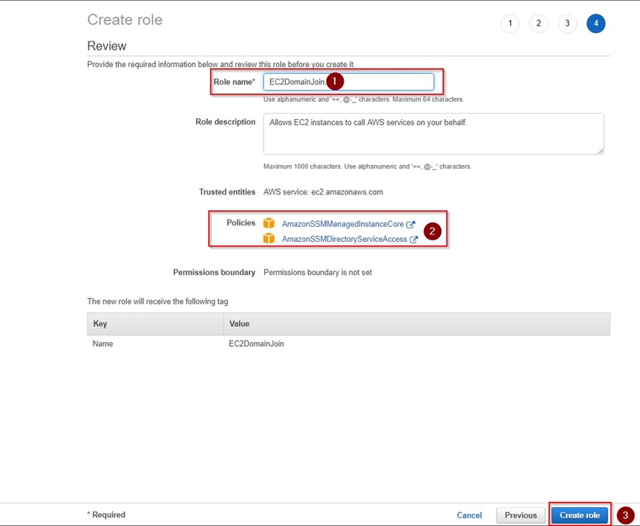Viewport: 640px width, 526px height.
Task: Click the Previous button
Action: point(521,515)
